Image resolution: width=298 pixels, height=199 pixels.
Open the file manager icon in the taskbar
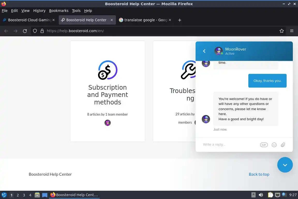tap(37, 195)
